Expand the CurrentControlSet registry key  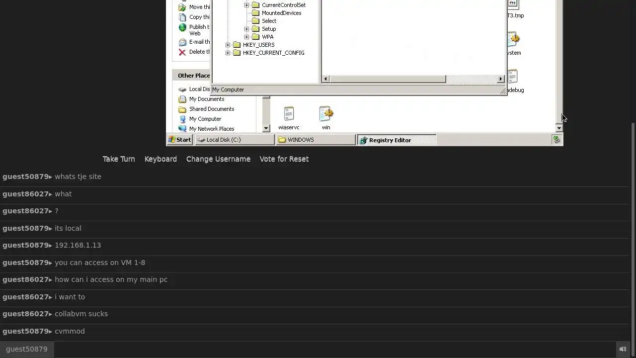click(246, 5)
